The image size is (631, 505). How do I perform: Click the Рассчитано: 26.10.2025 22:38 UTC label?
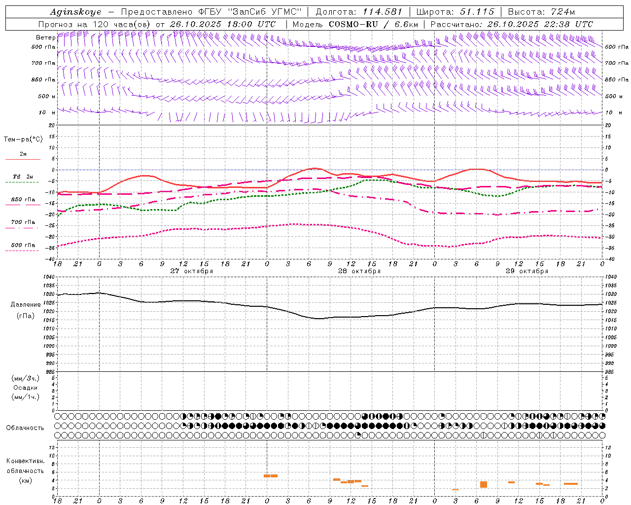[512, 24]
